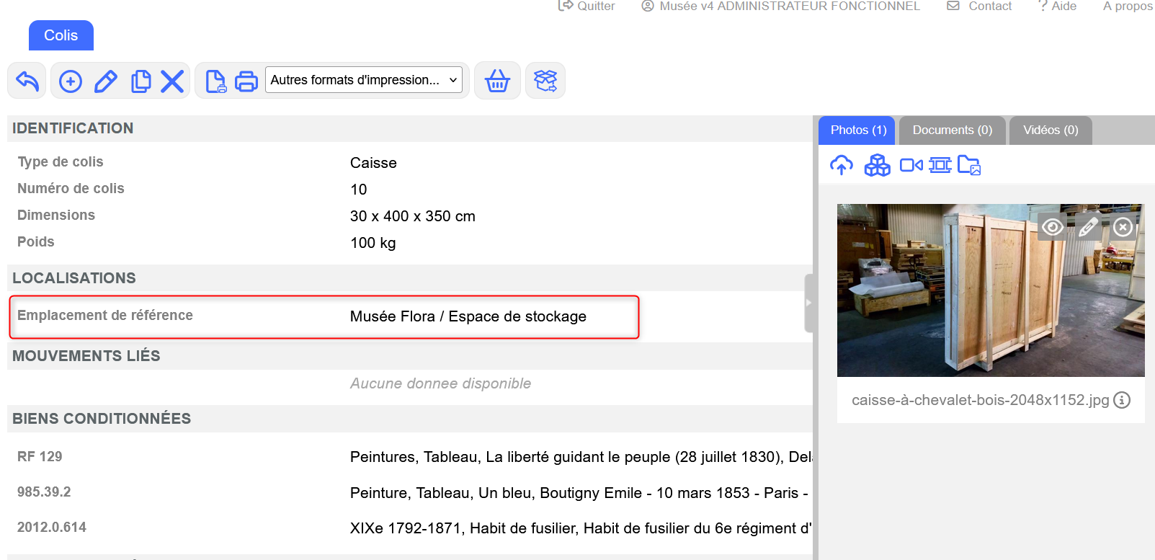Show info for caisse-à-chevalet-bois image
The image size is (1155, 560).
pos(1122,400)
